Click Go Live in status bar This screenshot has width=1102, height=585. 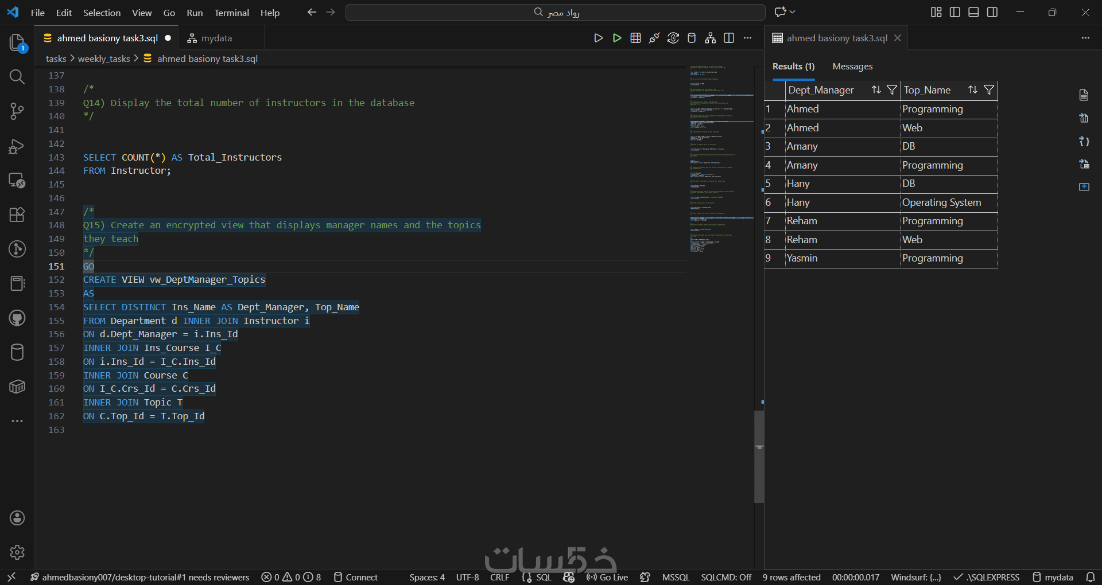click(607, 577)
